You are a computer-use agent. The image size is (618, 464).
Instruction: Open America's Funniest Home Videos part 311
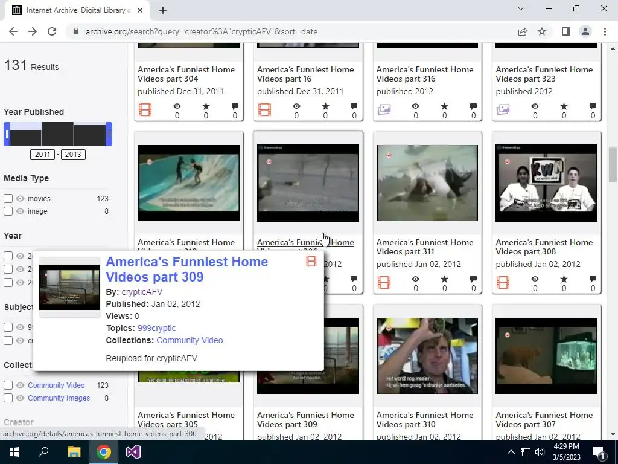click(424, 247)
